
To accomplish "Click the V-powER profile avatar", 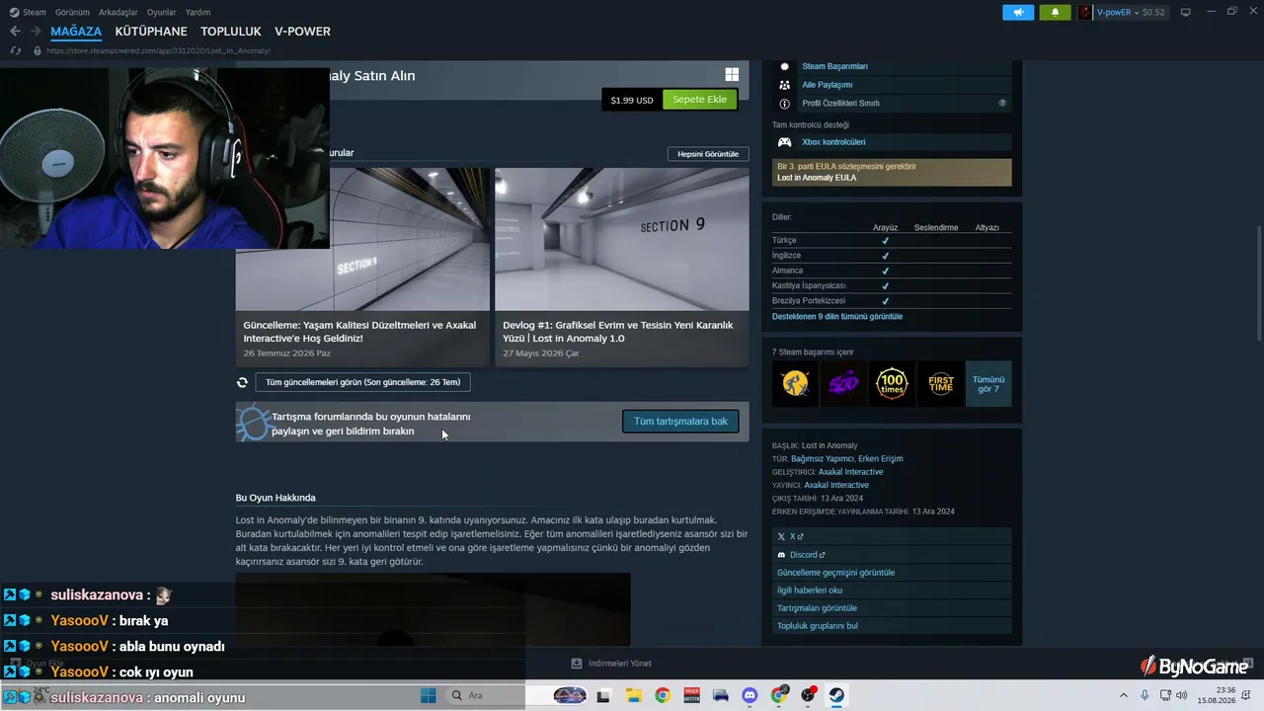I will point(1085,12).
